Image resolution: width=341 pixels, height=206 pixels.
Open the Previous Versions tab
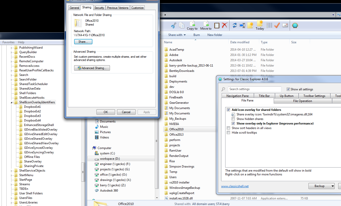coord(118,8)
